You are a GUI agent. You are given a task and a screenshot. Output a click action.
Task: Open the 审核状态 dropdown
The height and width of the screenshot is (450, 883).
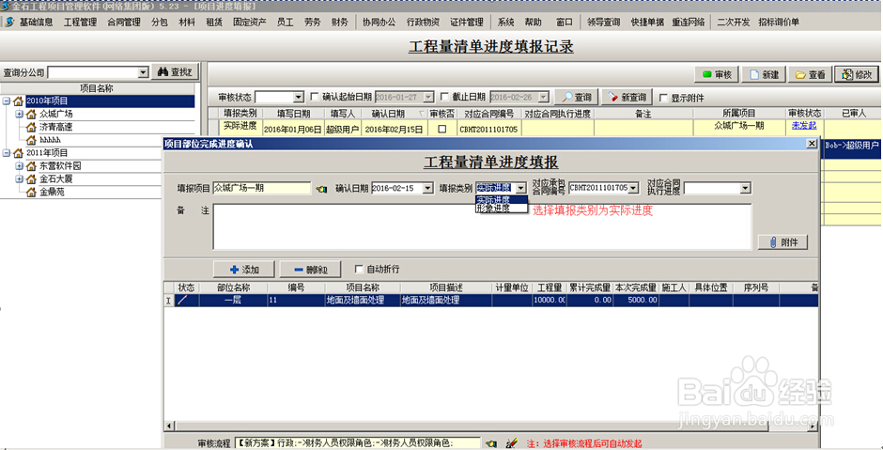(x=299, y=98)
